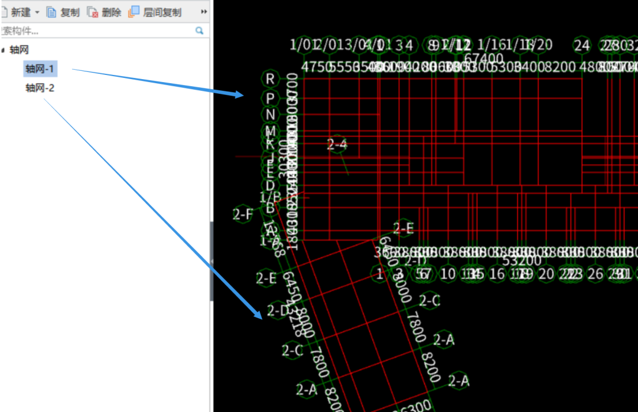Click axis number 24 bubble at top
This screenshot has width=638, height=412.
tap(582, 45)
